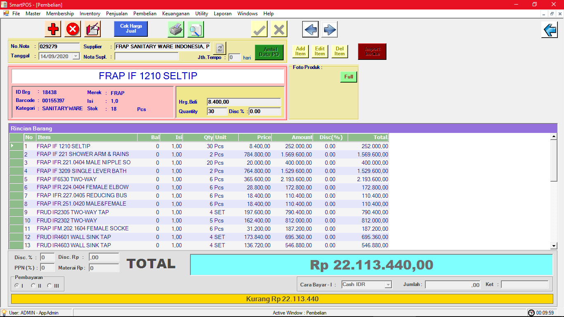
Task: Click the Kurang Rp 22.113.440 bar
Action: click(x=282, y=299)
